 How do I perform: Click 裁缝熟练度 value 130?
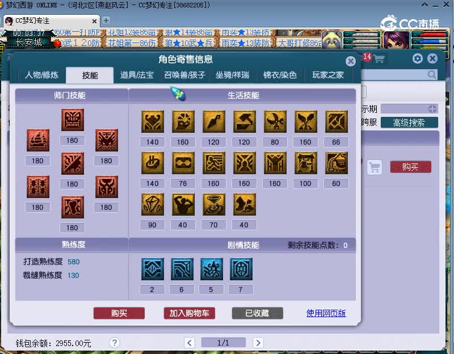click(x=73, y=275)
